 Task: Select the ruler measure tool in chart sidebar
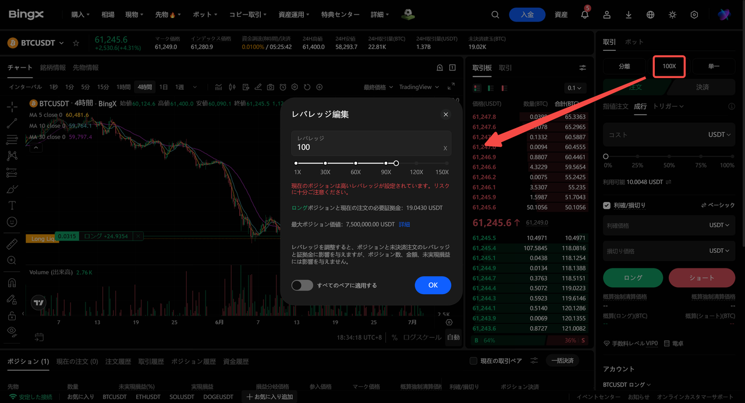[12, 243]
